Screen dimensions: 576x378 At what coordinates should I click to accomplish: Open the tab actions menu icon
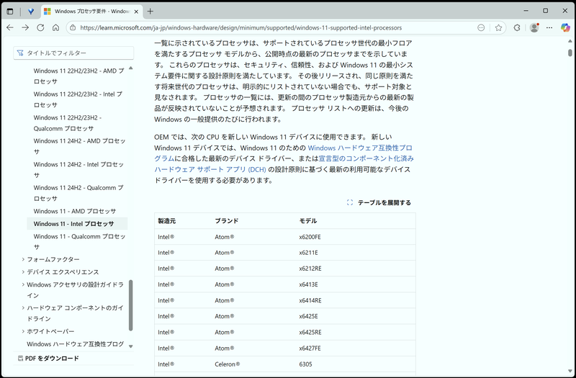(x=10, y=12)
